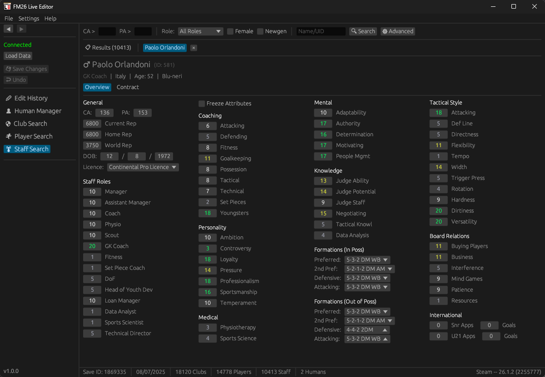Toggle the Newgen checkbox

click(260, 31)
